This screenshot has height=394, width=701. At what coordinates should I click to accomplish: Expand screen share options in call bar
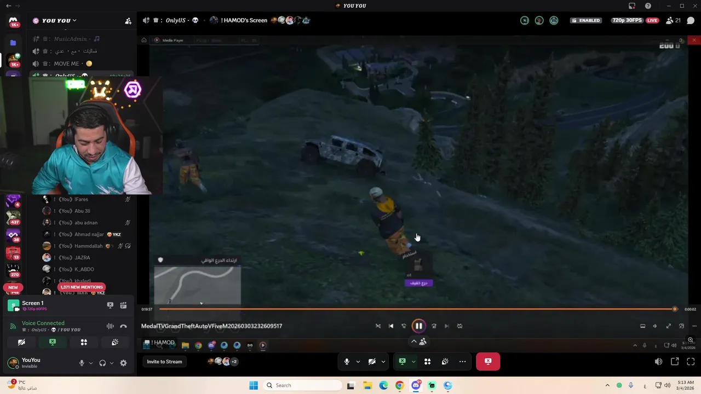[x=413, y=361]
